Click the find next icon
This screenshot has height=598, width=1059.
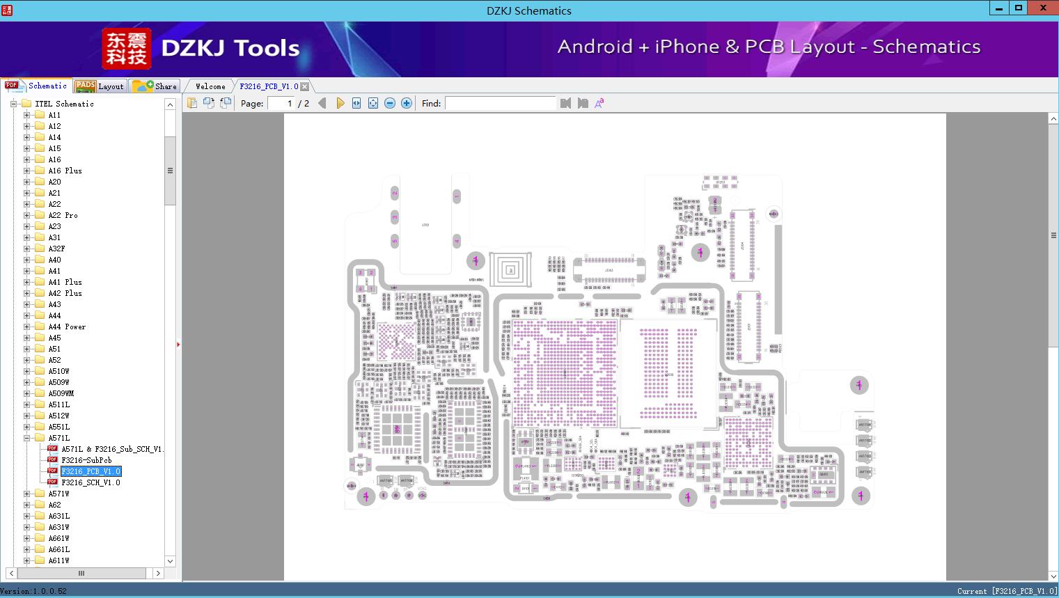[583, 103]
